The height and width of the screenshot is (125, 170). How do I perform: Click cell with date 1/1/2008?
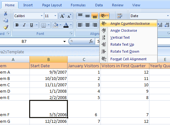[x=49, y=91]
